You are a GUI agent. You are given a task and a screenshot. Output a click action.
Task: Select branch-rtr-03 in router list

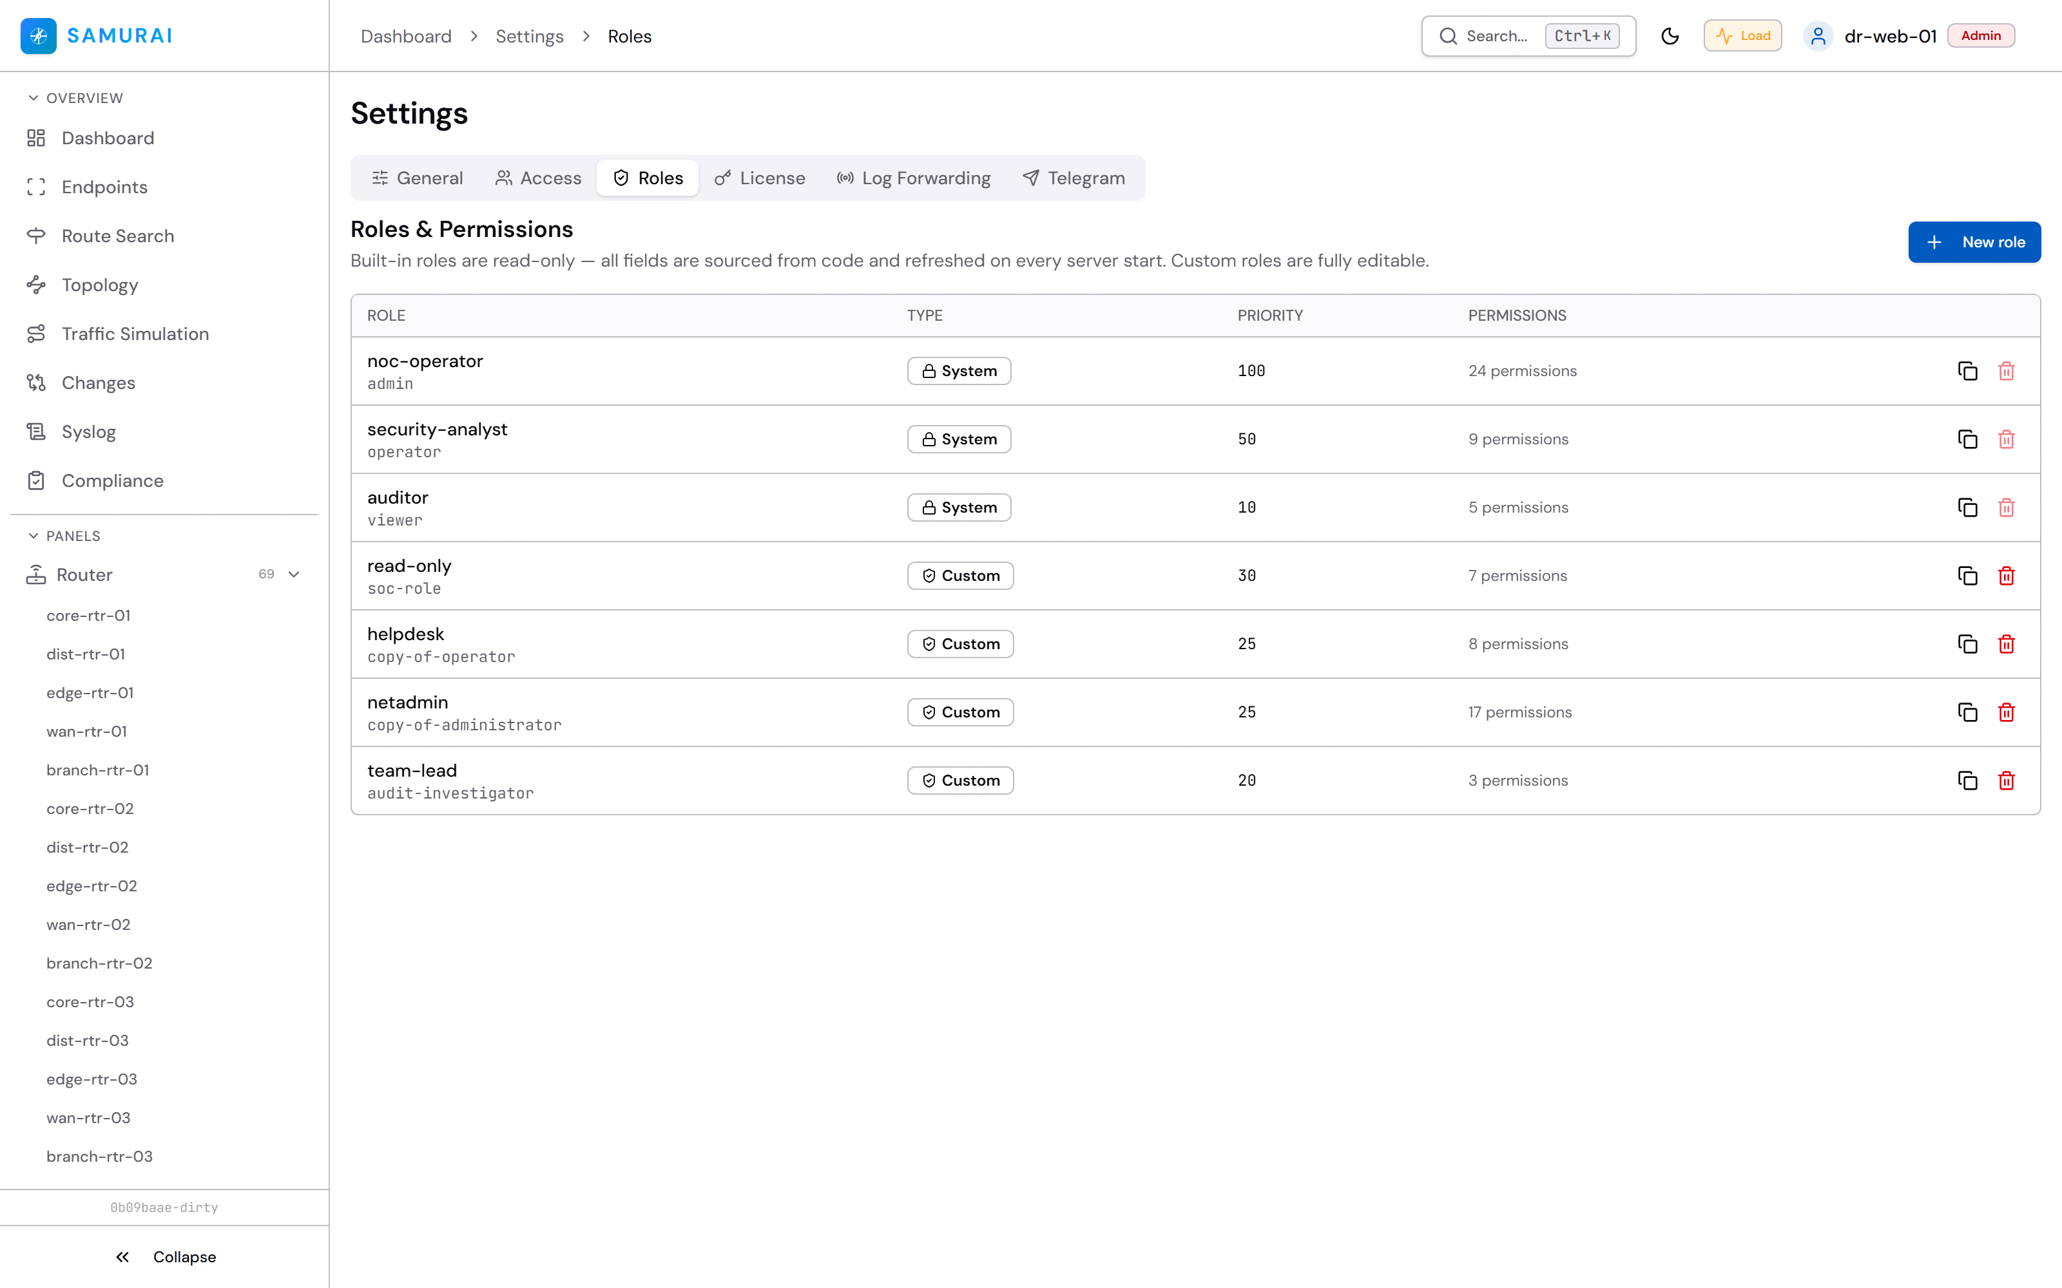tap(100, 1156)
